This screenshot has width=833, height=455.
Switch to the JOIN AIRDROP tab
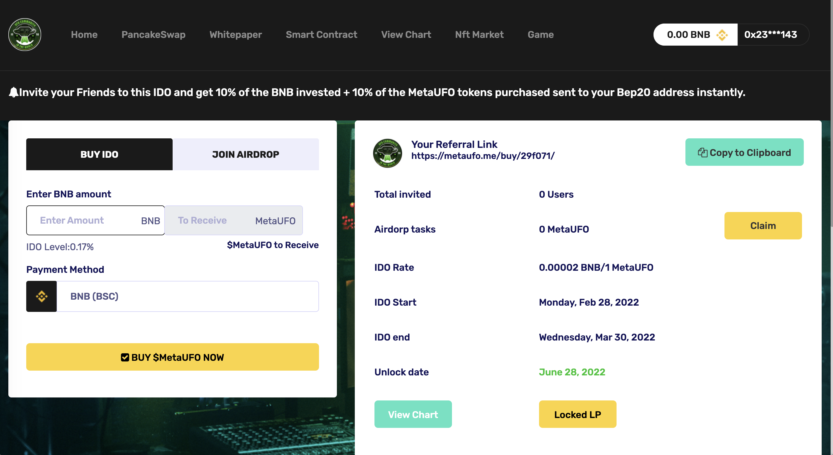pyautogui.click(x=245, y=154)
